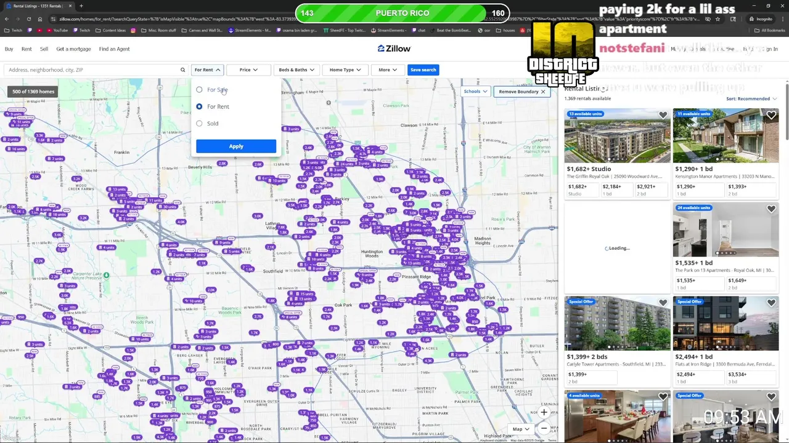Open Find an Agent menu
This screenshot has height=443, width=789.
114,49
